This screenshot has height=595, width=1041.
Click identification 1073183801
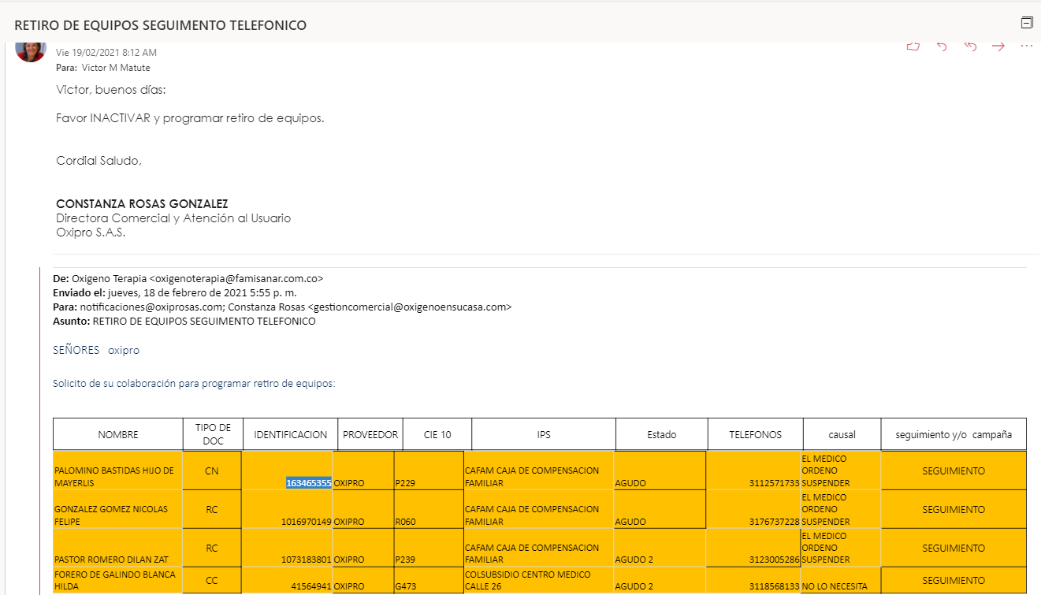pos(307,560)
